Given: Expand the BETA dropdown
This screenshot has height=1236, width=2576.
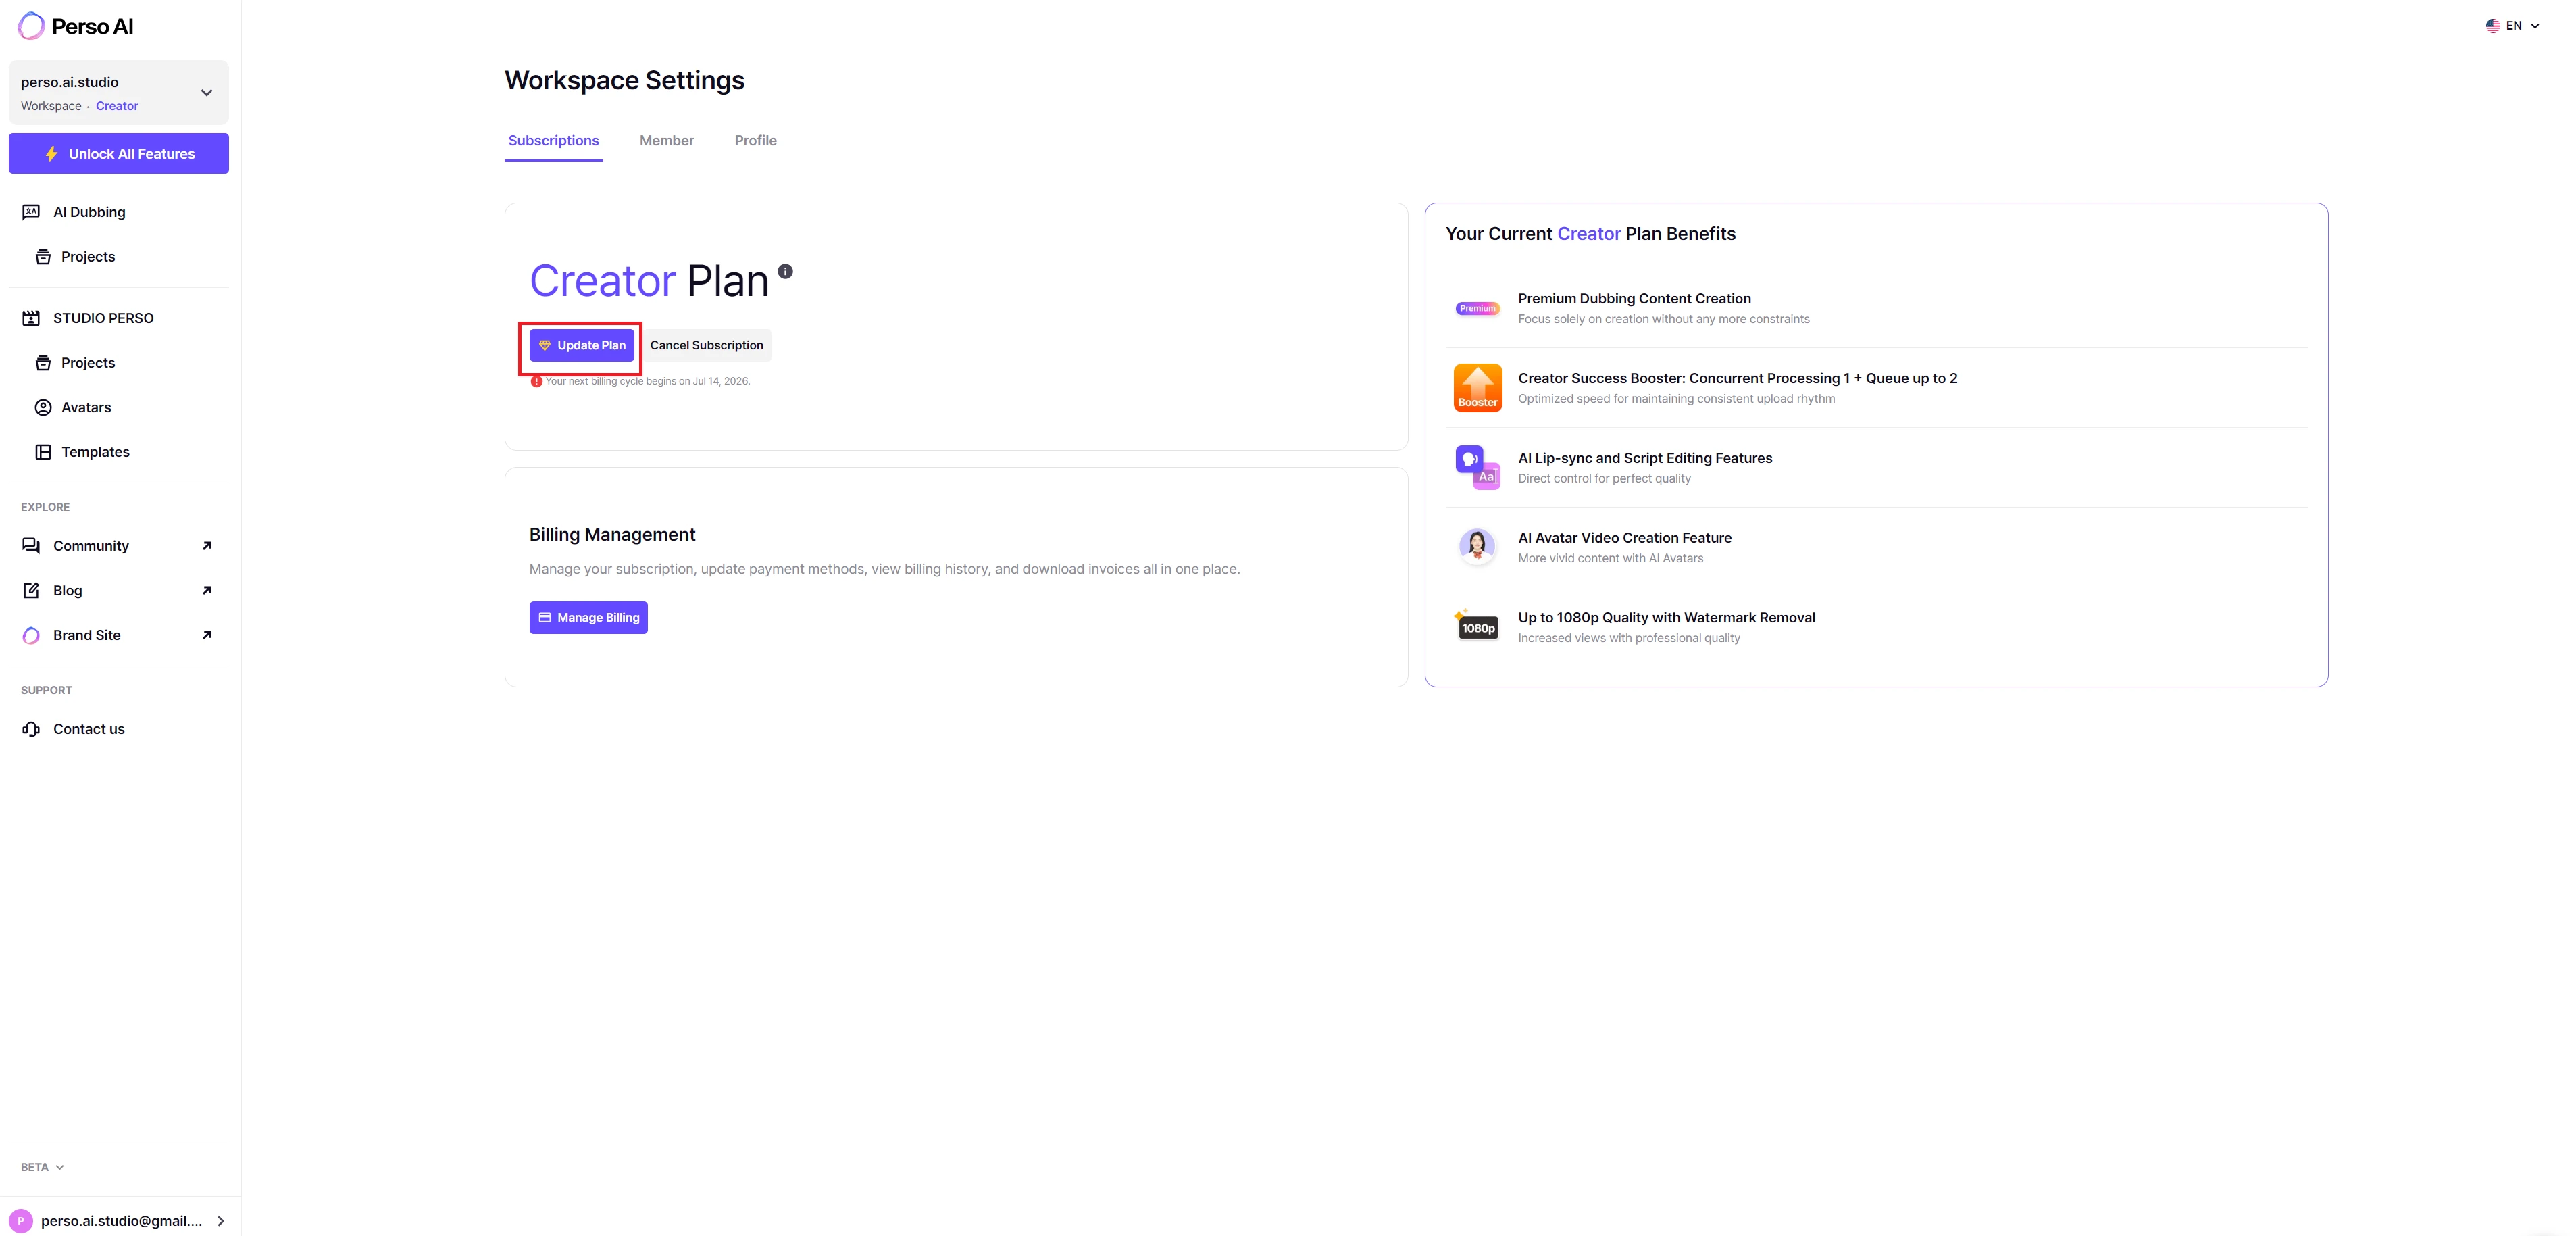Looking at the screenshot, I should 42,1167.
